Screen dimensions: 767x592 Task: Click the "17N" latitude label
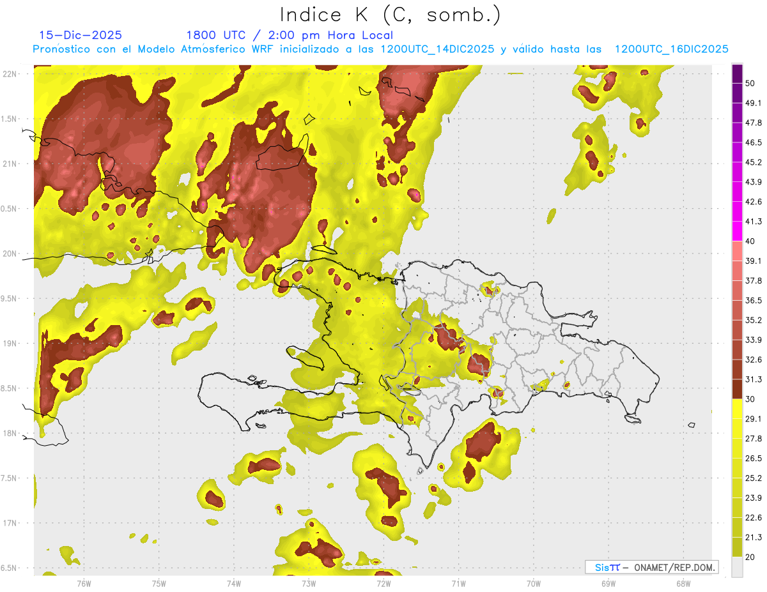pyautogui.click(x=10, y=523)
